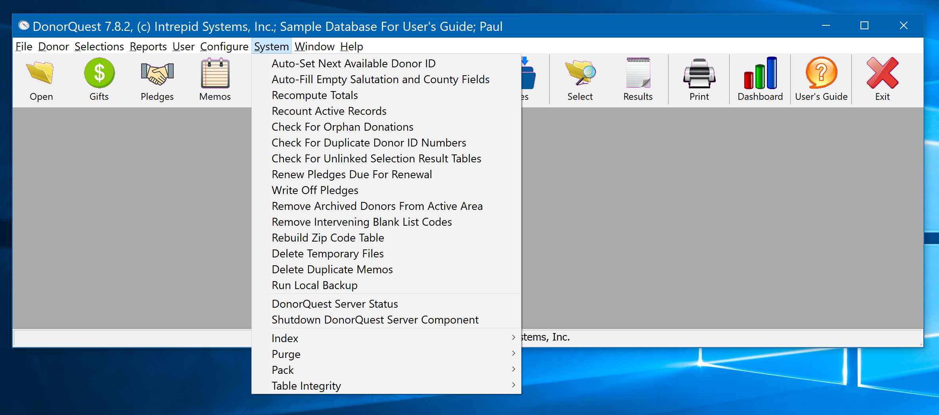Choose Check For Orphan Donations
The width and height of the screenshot is (939, 415).
pyautogui.click(x=386, y=127)
